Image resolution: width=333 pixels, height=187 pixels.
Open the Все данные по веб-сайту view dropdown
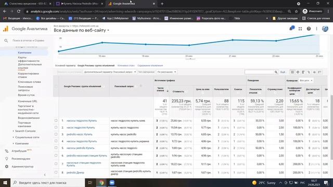pyautogui.click(x=81, y=30)
